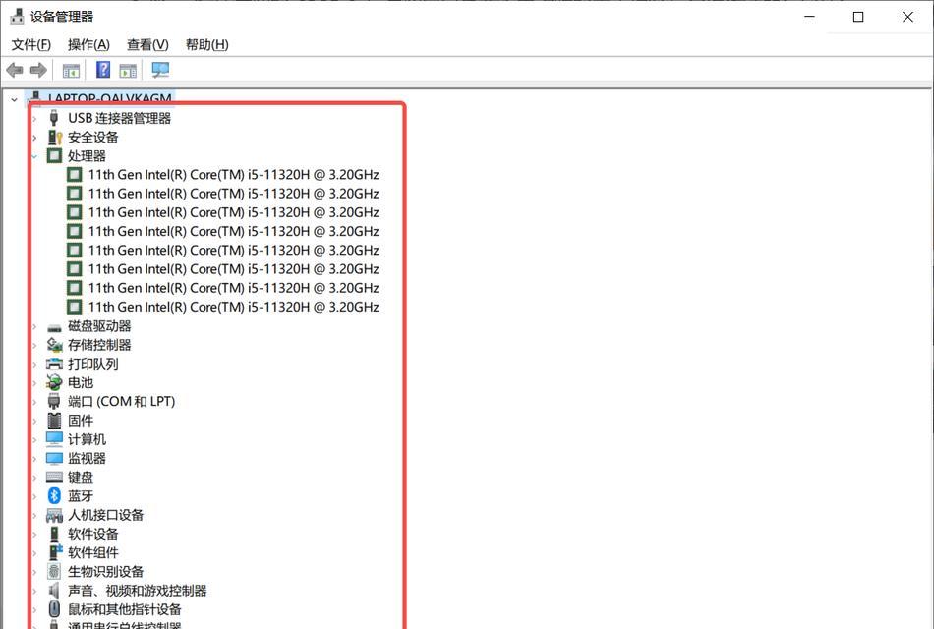Click the 存储控制器 icon
This screenshot has width=934, height=629.
click(x=54, y=345)
